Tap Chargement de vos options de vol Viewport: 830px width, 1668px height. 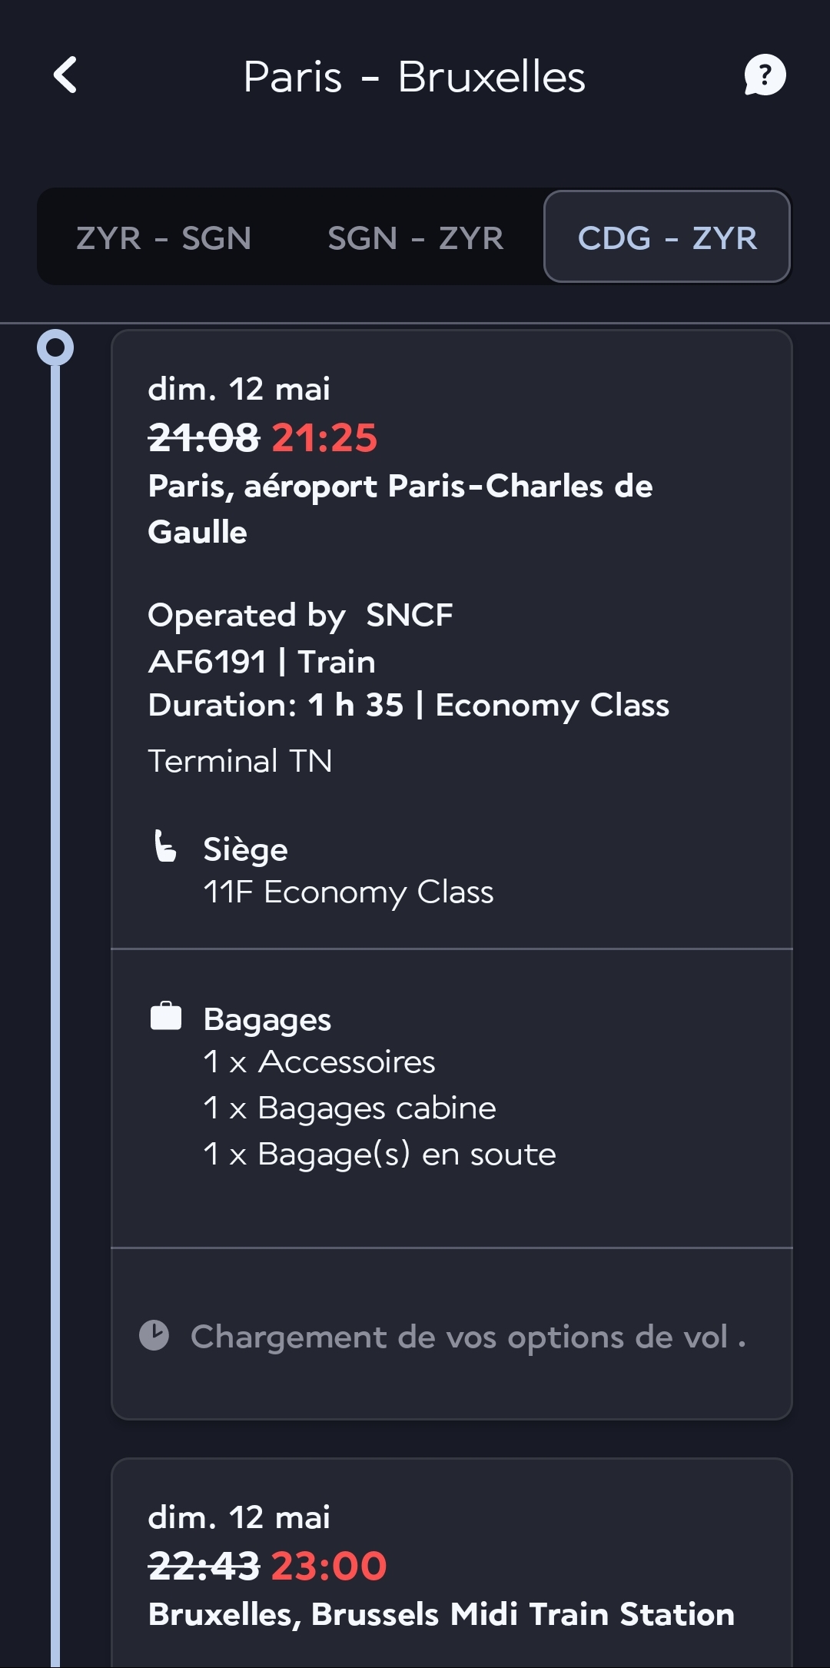tap(460, 1337)
